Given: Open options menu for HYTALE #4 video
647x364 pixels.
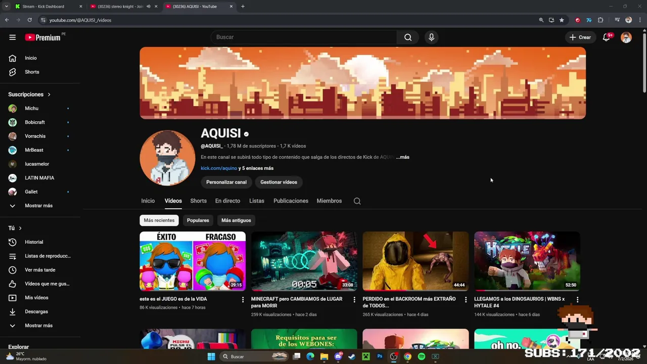Looking at the screenshot, I should click(x=577, y=300).
